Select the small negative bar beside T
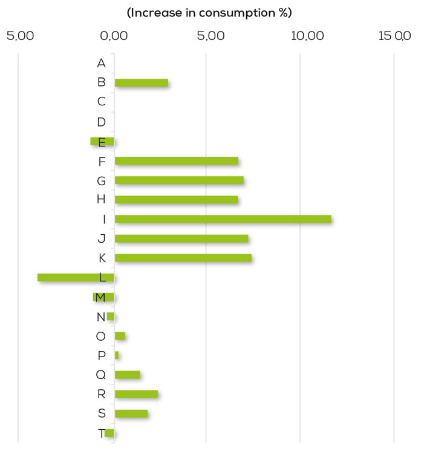 [109, 433]
